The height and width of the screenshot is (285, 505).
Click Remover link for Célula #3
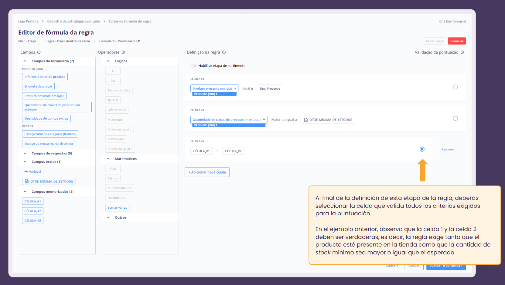448,149
